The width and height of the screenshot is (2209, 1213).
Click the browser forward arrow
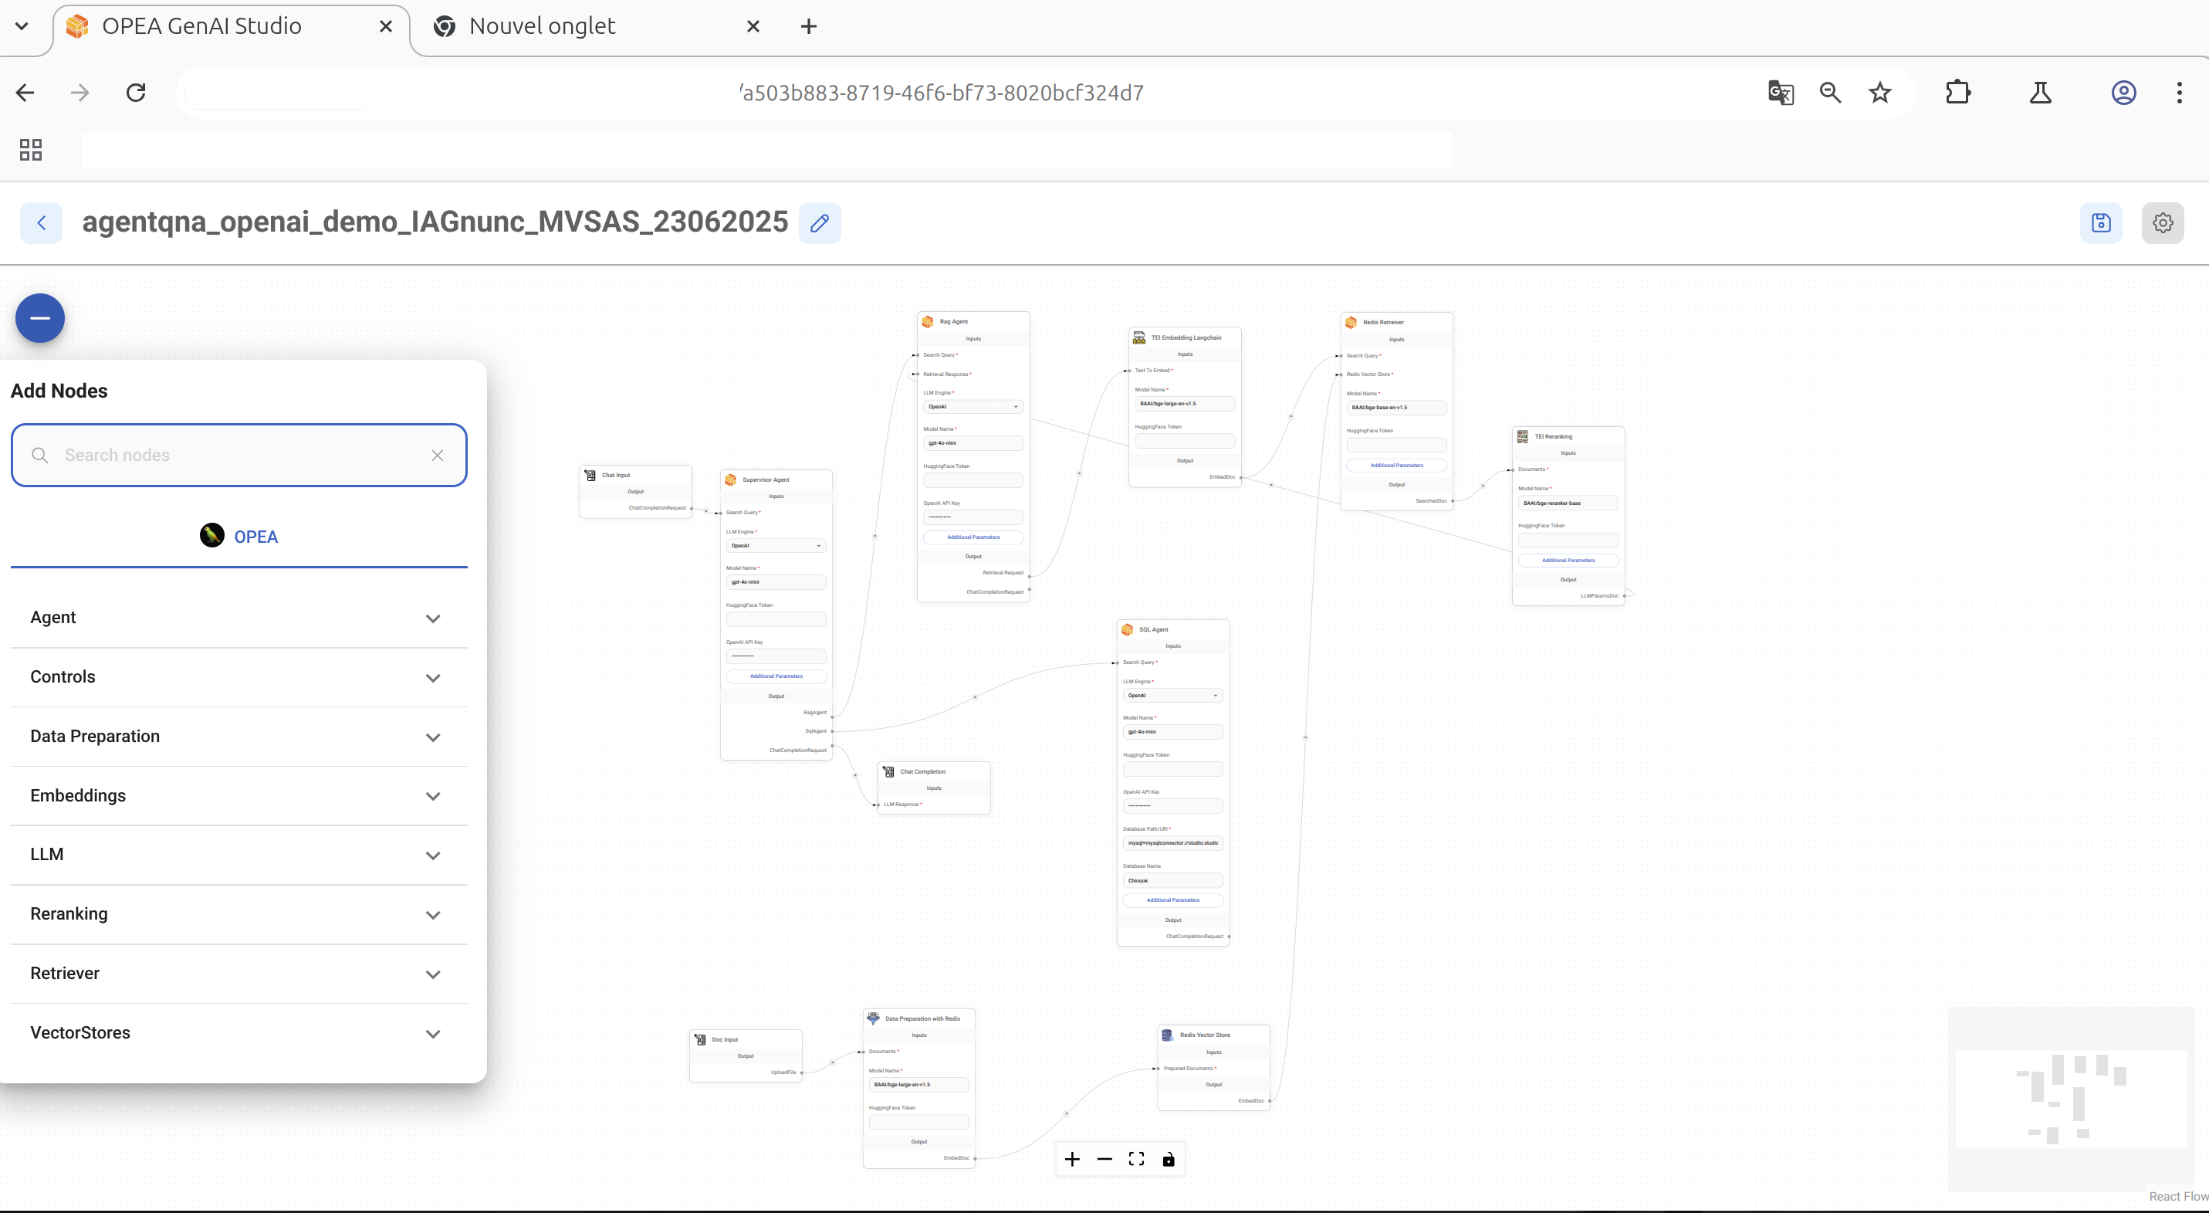click(x=79, y=93)
